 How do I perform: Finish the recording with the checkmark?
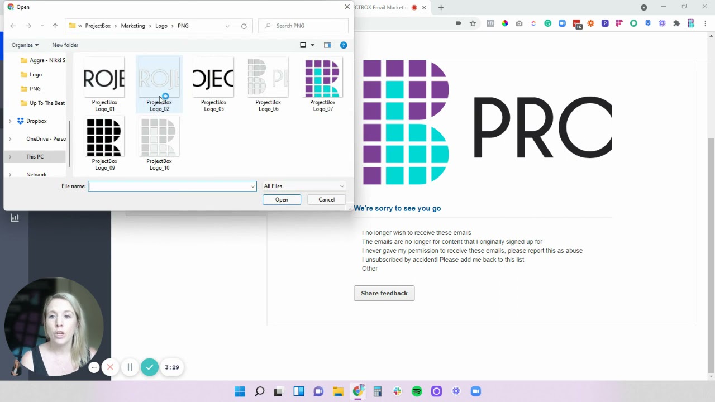(x=150, y=367)
